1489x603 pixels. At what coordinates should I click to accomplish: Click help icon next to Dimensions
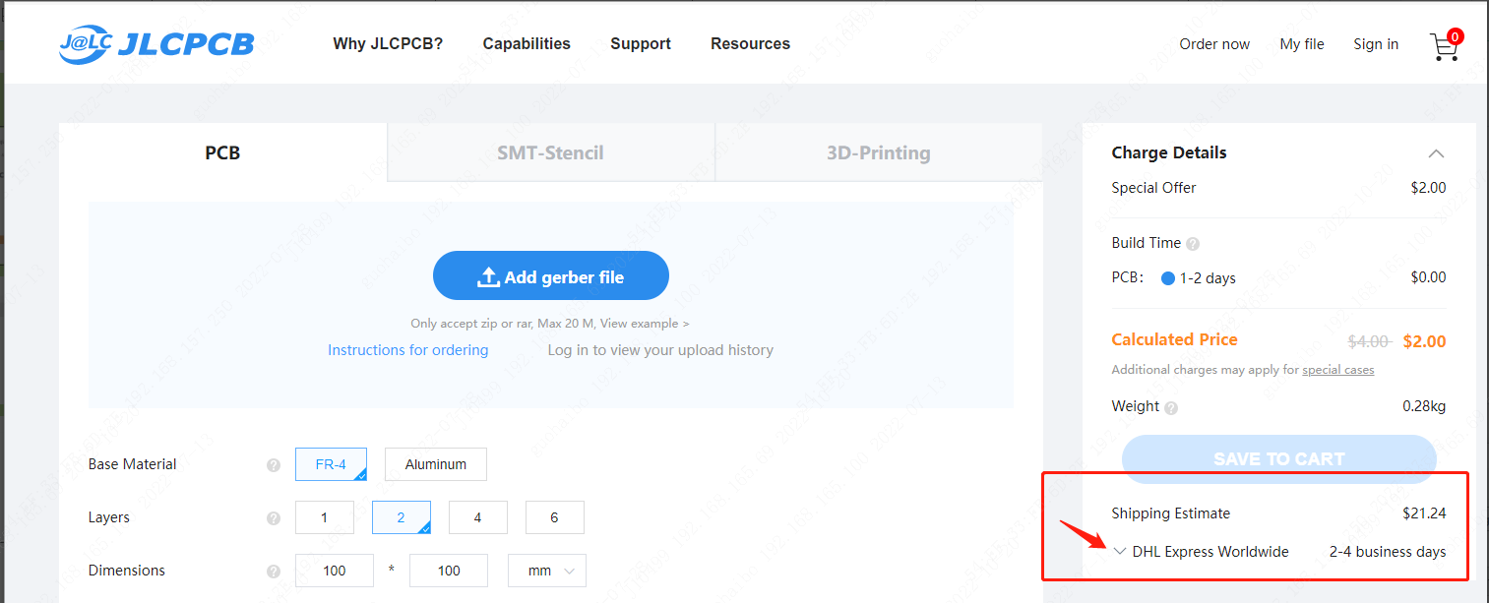point(274,572)
